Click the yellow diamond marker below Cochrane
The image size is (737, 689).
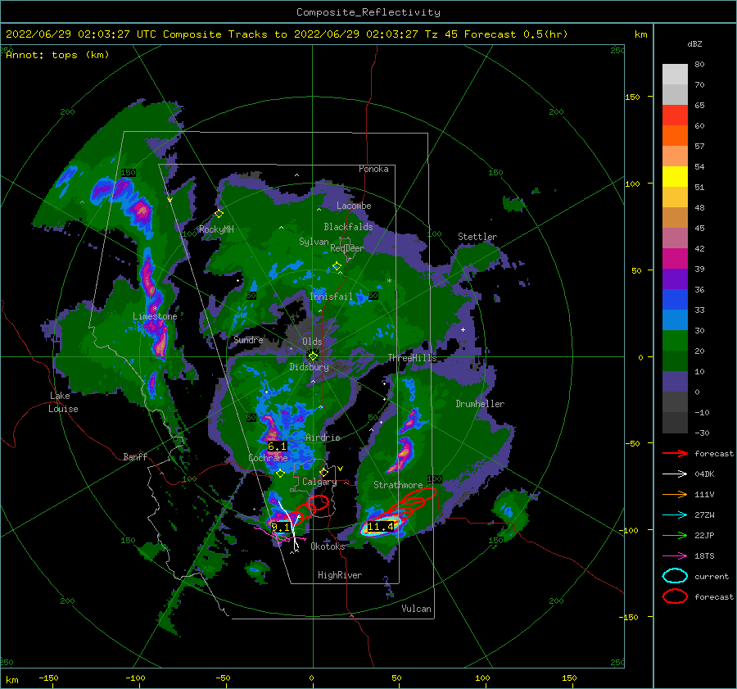(x=280, y=474)
